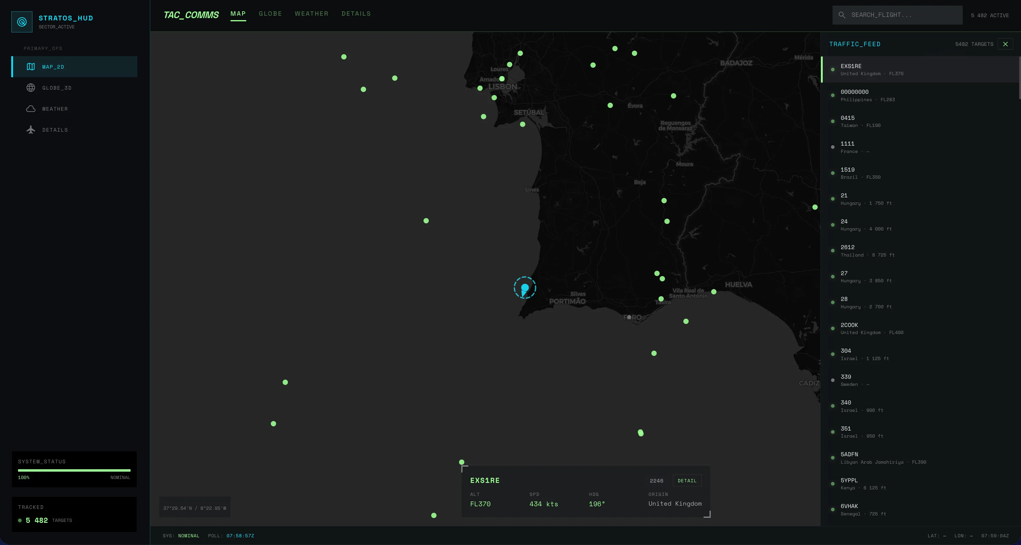Switch to the MAP tab
The image size is (1021, 545).
point(238,14)
